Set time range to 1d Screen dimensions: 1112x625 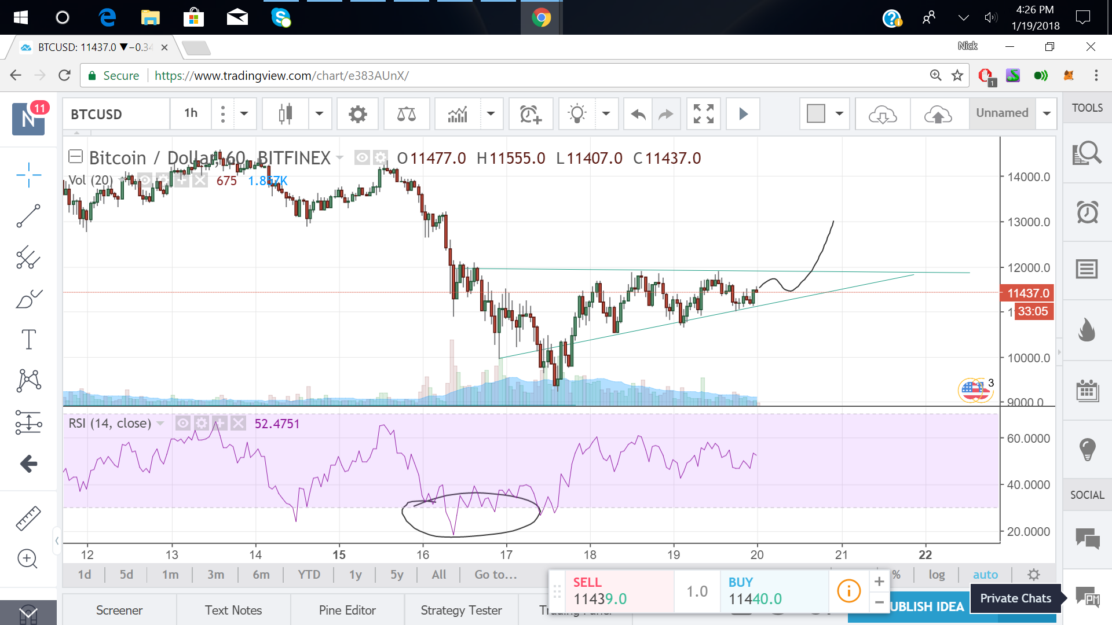point(85,575)
